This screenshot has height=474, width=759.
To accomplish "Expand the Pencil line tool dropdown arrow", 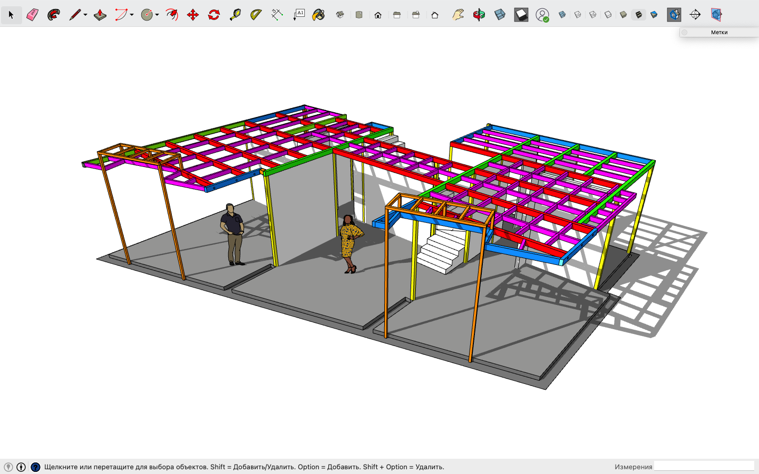I will point(85,15).
